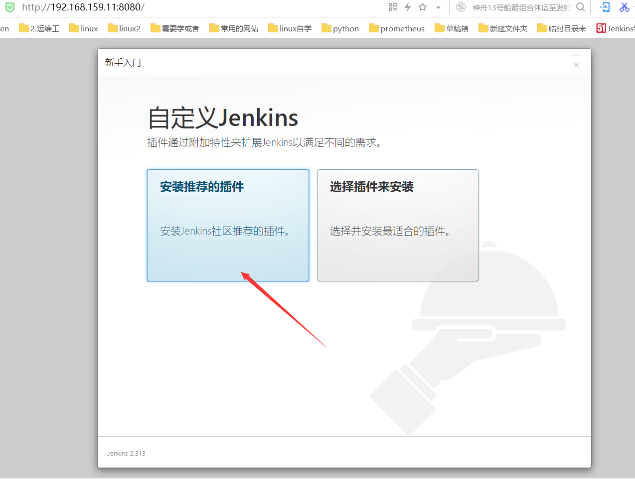Click the Jenkins 2.313 version text
635x485 pixels.
coord(126,454)
